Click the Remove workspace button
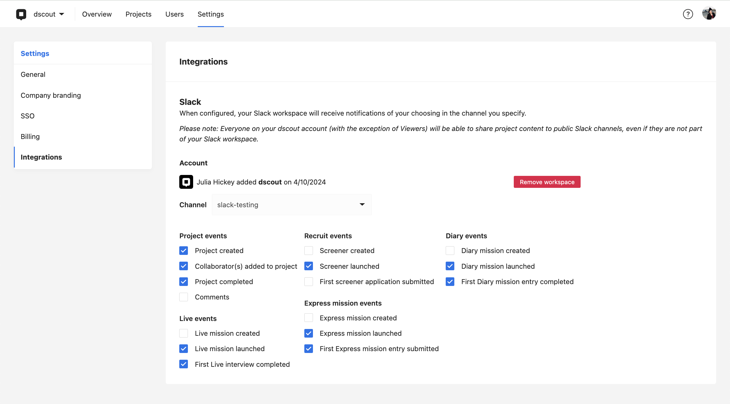 click(547, 182)
